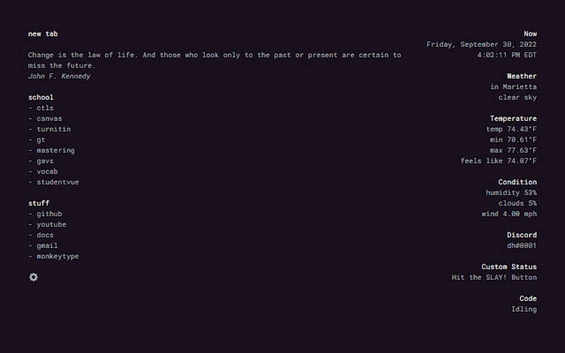
Task: Click the gt link under school
Action: (x=41, y=140)
